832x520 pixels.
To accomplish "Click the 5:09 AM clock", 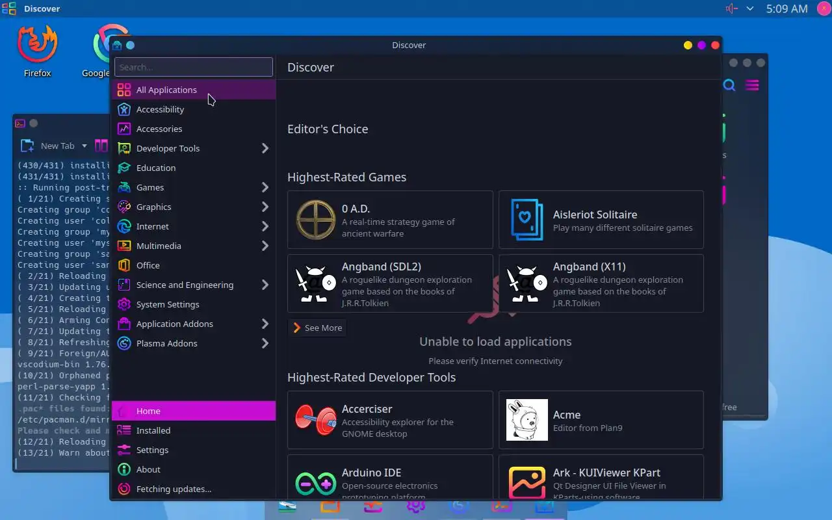I will pos(786,8).
